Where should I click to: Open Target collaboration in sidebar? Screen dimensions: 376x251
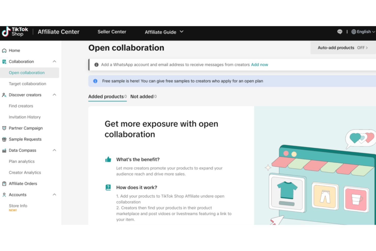(x=27, y=84)
